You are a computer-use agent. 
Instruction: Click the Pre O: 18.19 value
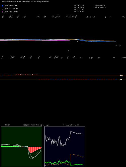pos(79,5)
